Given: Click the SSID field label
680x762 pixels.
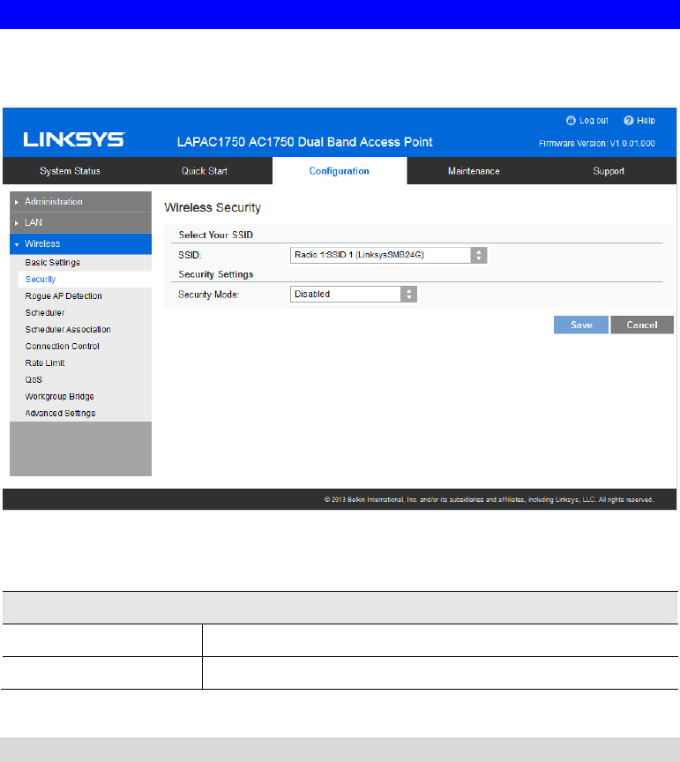Looking at the screenshot, I should pyautogui.click(x=190, y=255).
